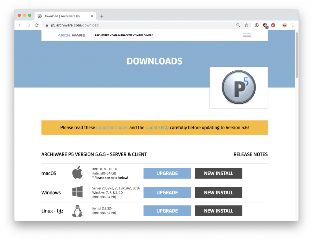Click the Apple logo in macOS row
The height and width of the screenshot is (240, 313).
pos(77,173)
